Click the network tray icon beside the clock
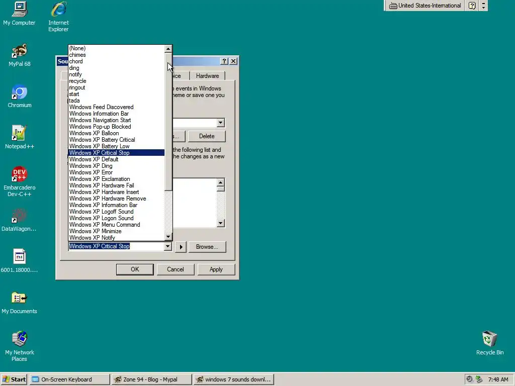515x386 pixels. pyautogui.click(x=479, y=379)
